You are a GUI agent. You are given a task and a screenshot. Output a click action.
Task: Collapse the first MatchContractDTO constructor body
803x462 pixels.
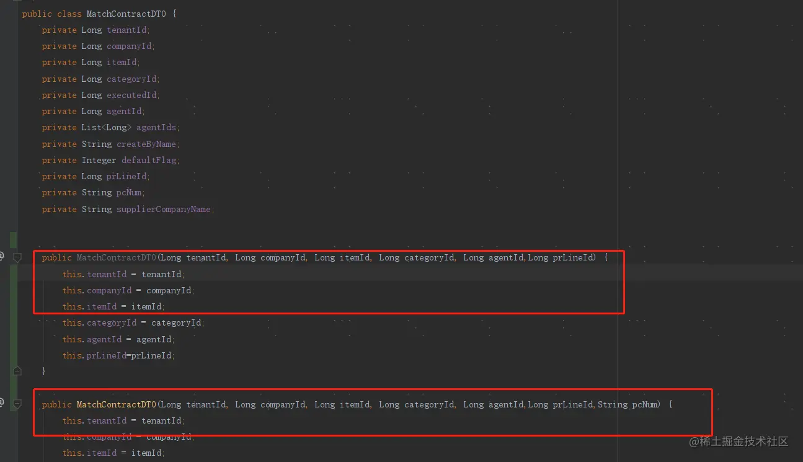17,257
